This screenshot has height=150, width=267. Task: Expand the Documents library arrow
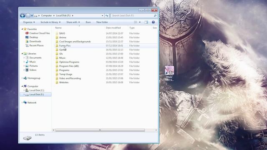coord(24,57)
